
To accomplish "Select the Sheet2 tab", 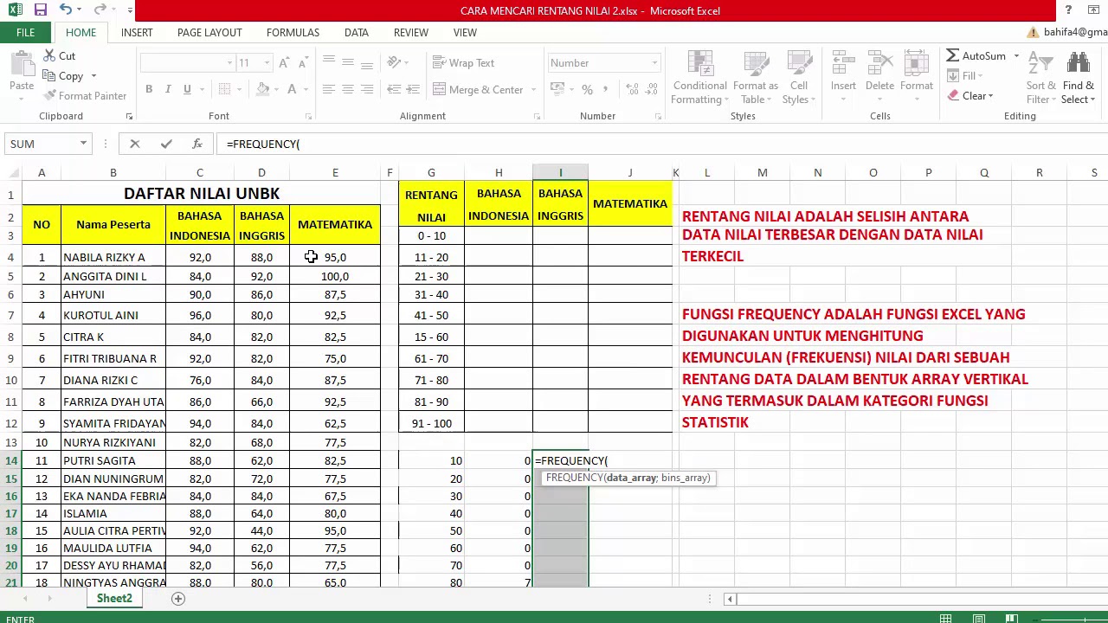I will pyautogui.click(x=114, y=599).
